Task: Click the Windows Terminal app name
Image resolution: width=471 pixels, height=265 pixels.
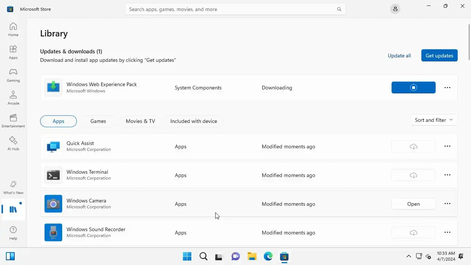Action: tap(87, 172)
